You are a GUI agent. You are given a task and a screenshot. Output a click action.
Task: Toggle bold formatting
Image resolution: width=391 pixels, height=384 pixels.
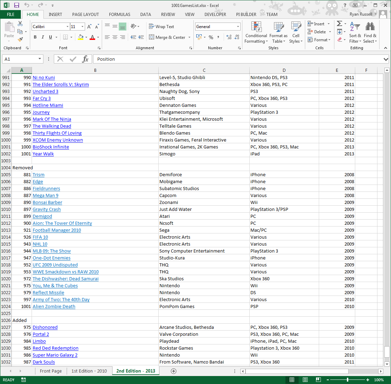click(35, 37)
